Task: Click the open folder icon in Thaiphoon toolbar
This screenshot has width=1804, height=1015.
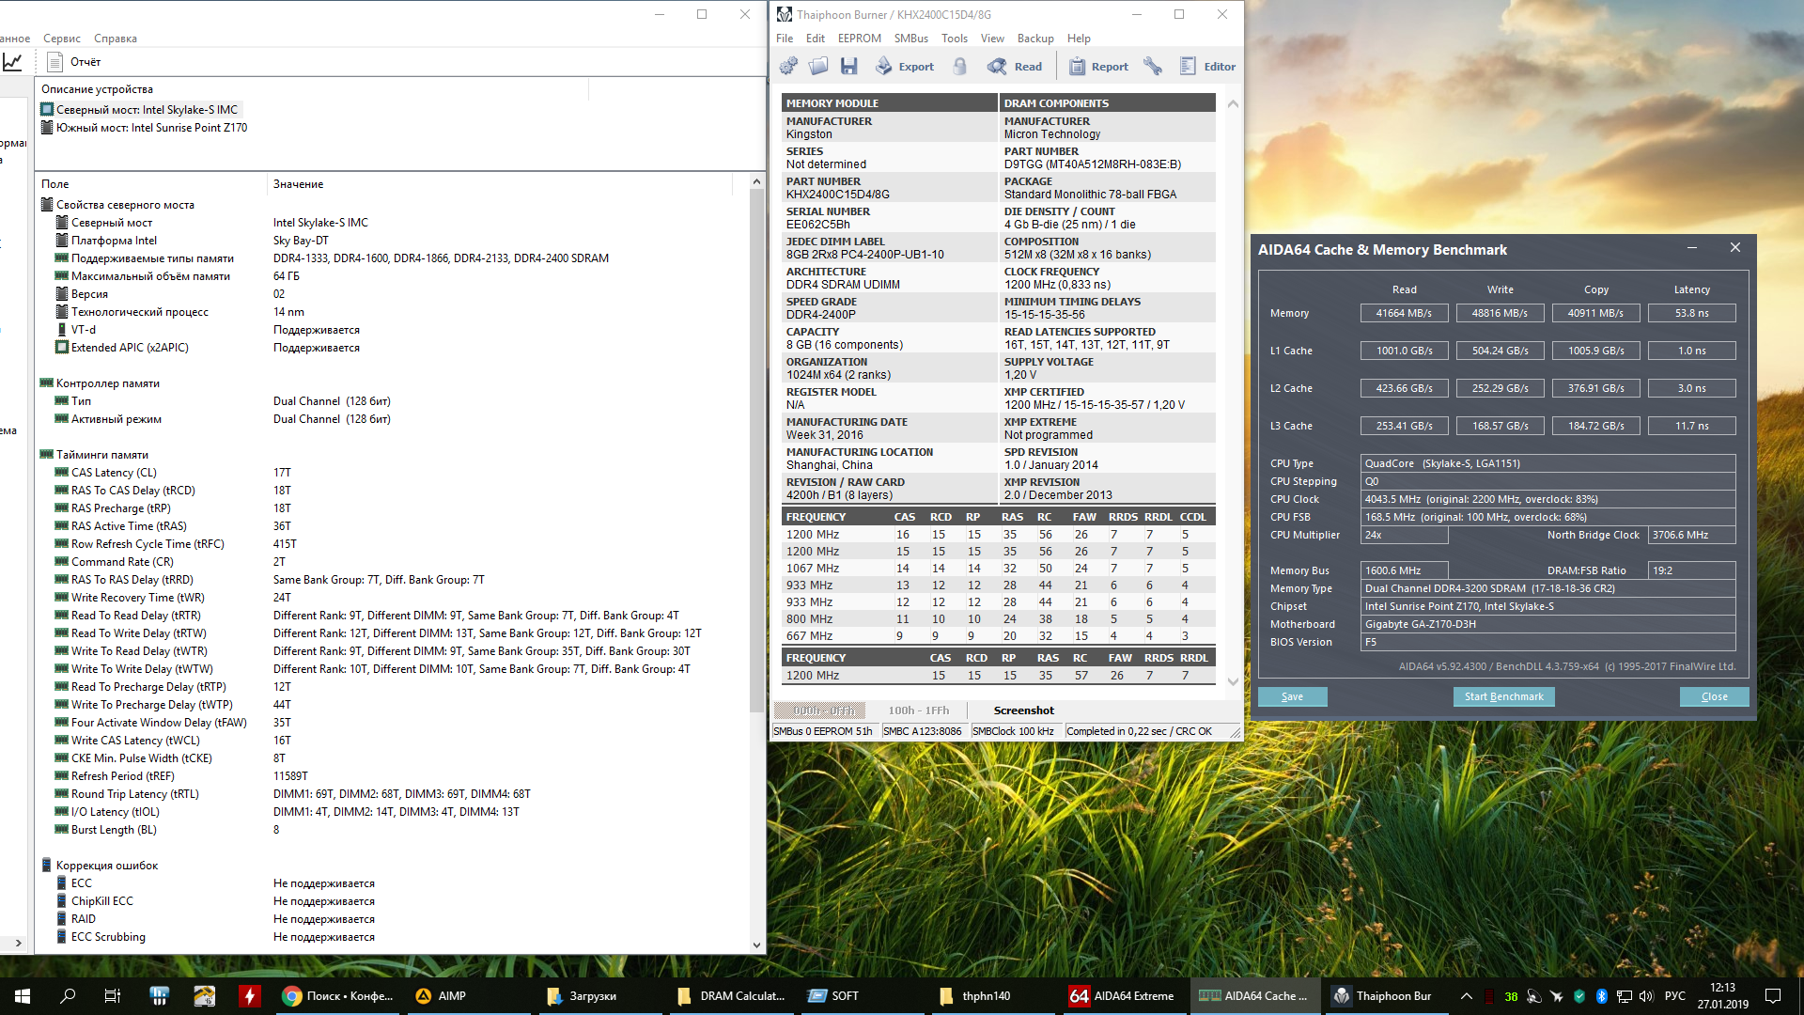Action: pyautogui.click(x=818, y=66)
